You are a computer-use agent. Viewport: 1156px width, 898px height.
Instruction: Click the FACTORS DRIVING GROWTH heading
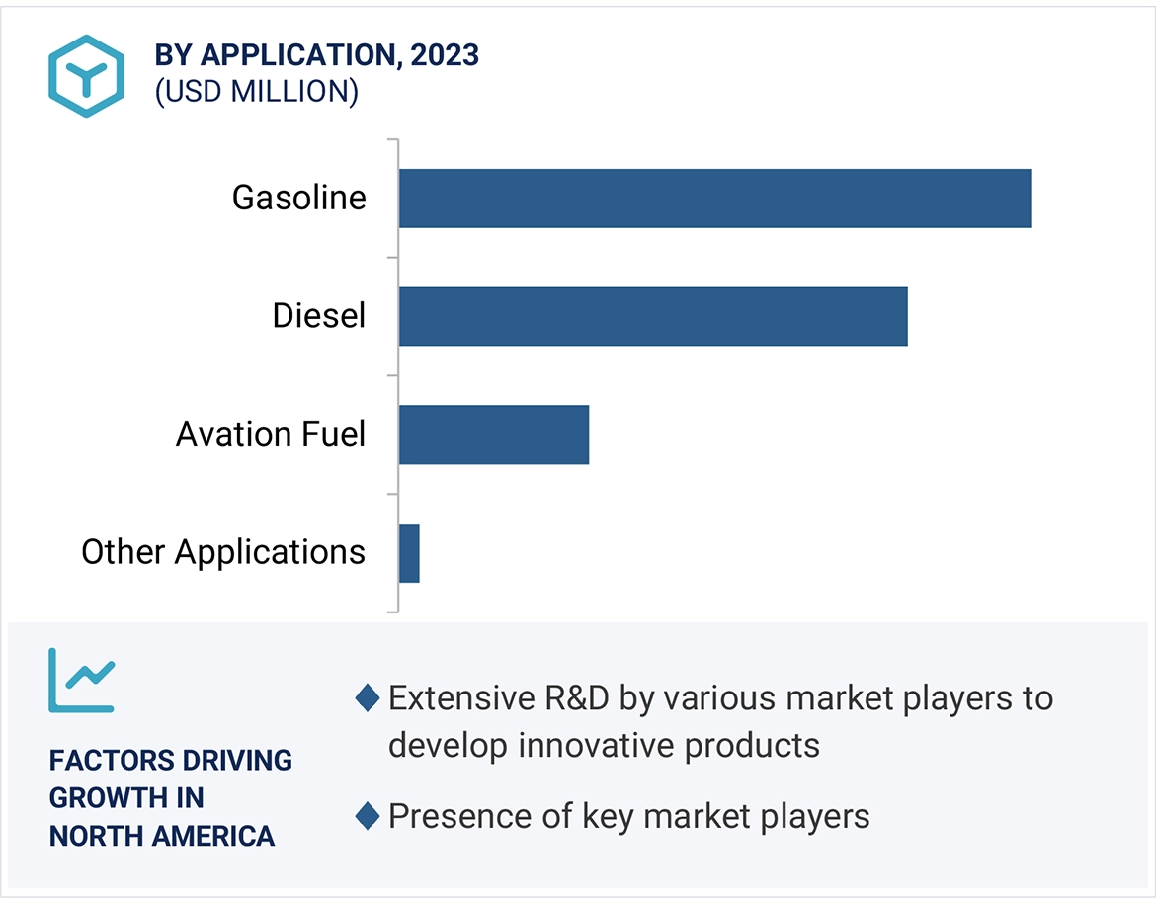coord(171,761)
